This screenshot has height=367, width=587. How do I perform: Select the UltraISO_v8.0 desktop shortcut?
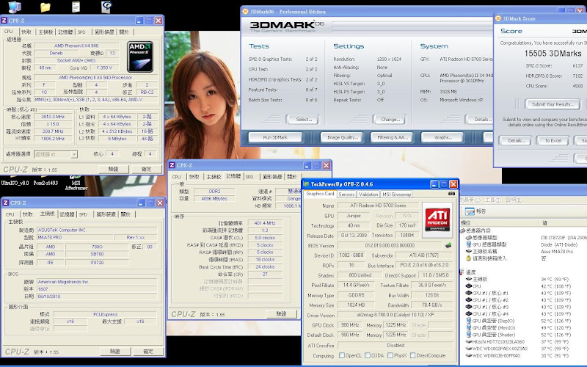(15, 183)
